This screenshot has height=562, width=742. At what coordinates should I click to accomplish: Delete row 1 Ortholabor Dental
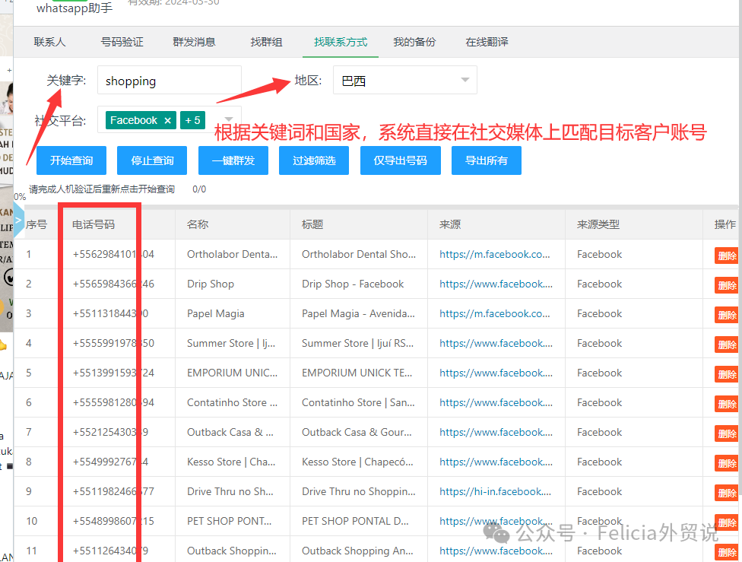(727, 256)
